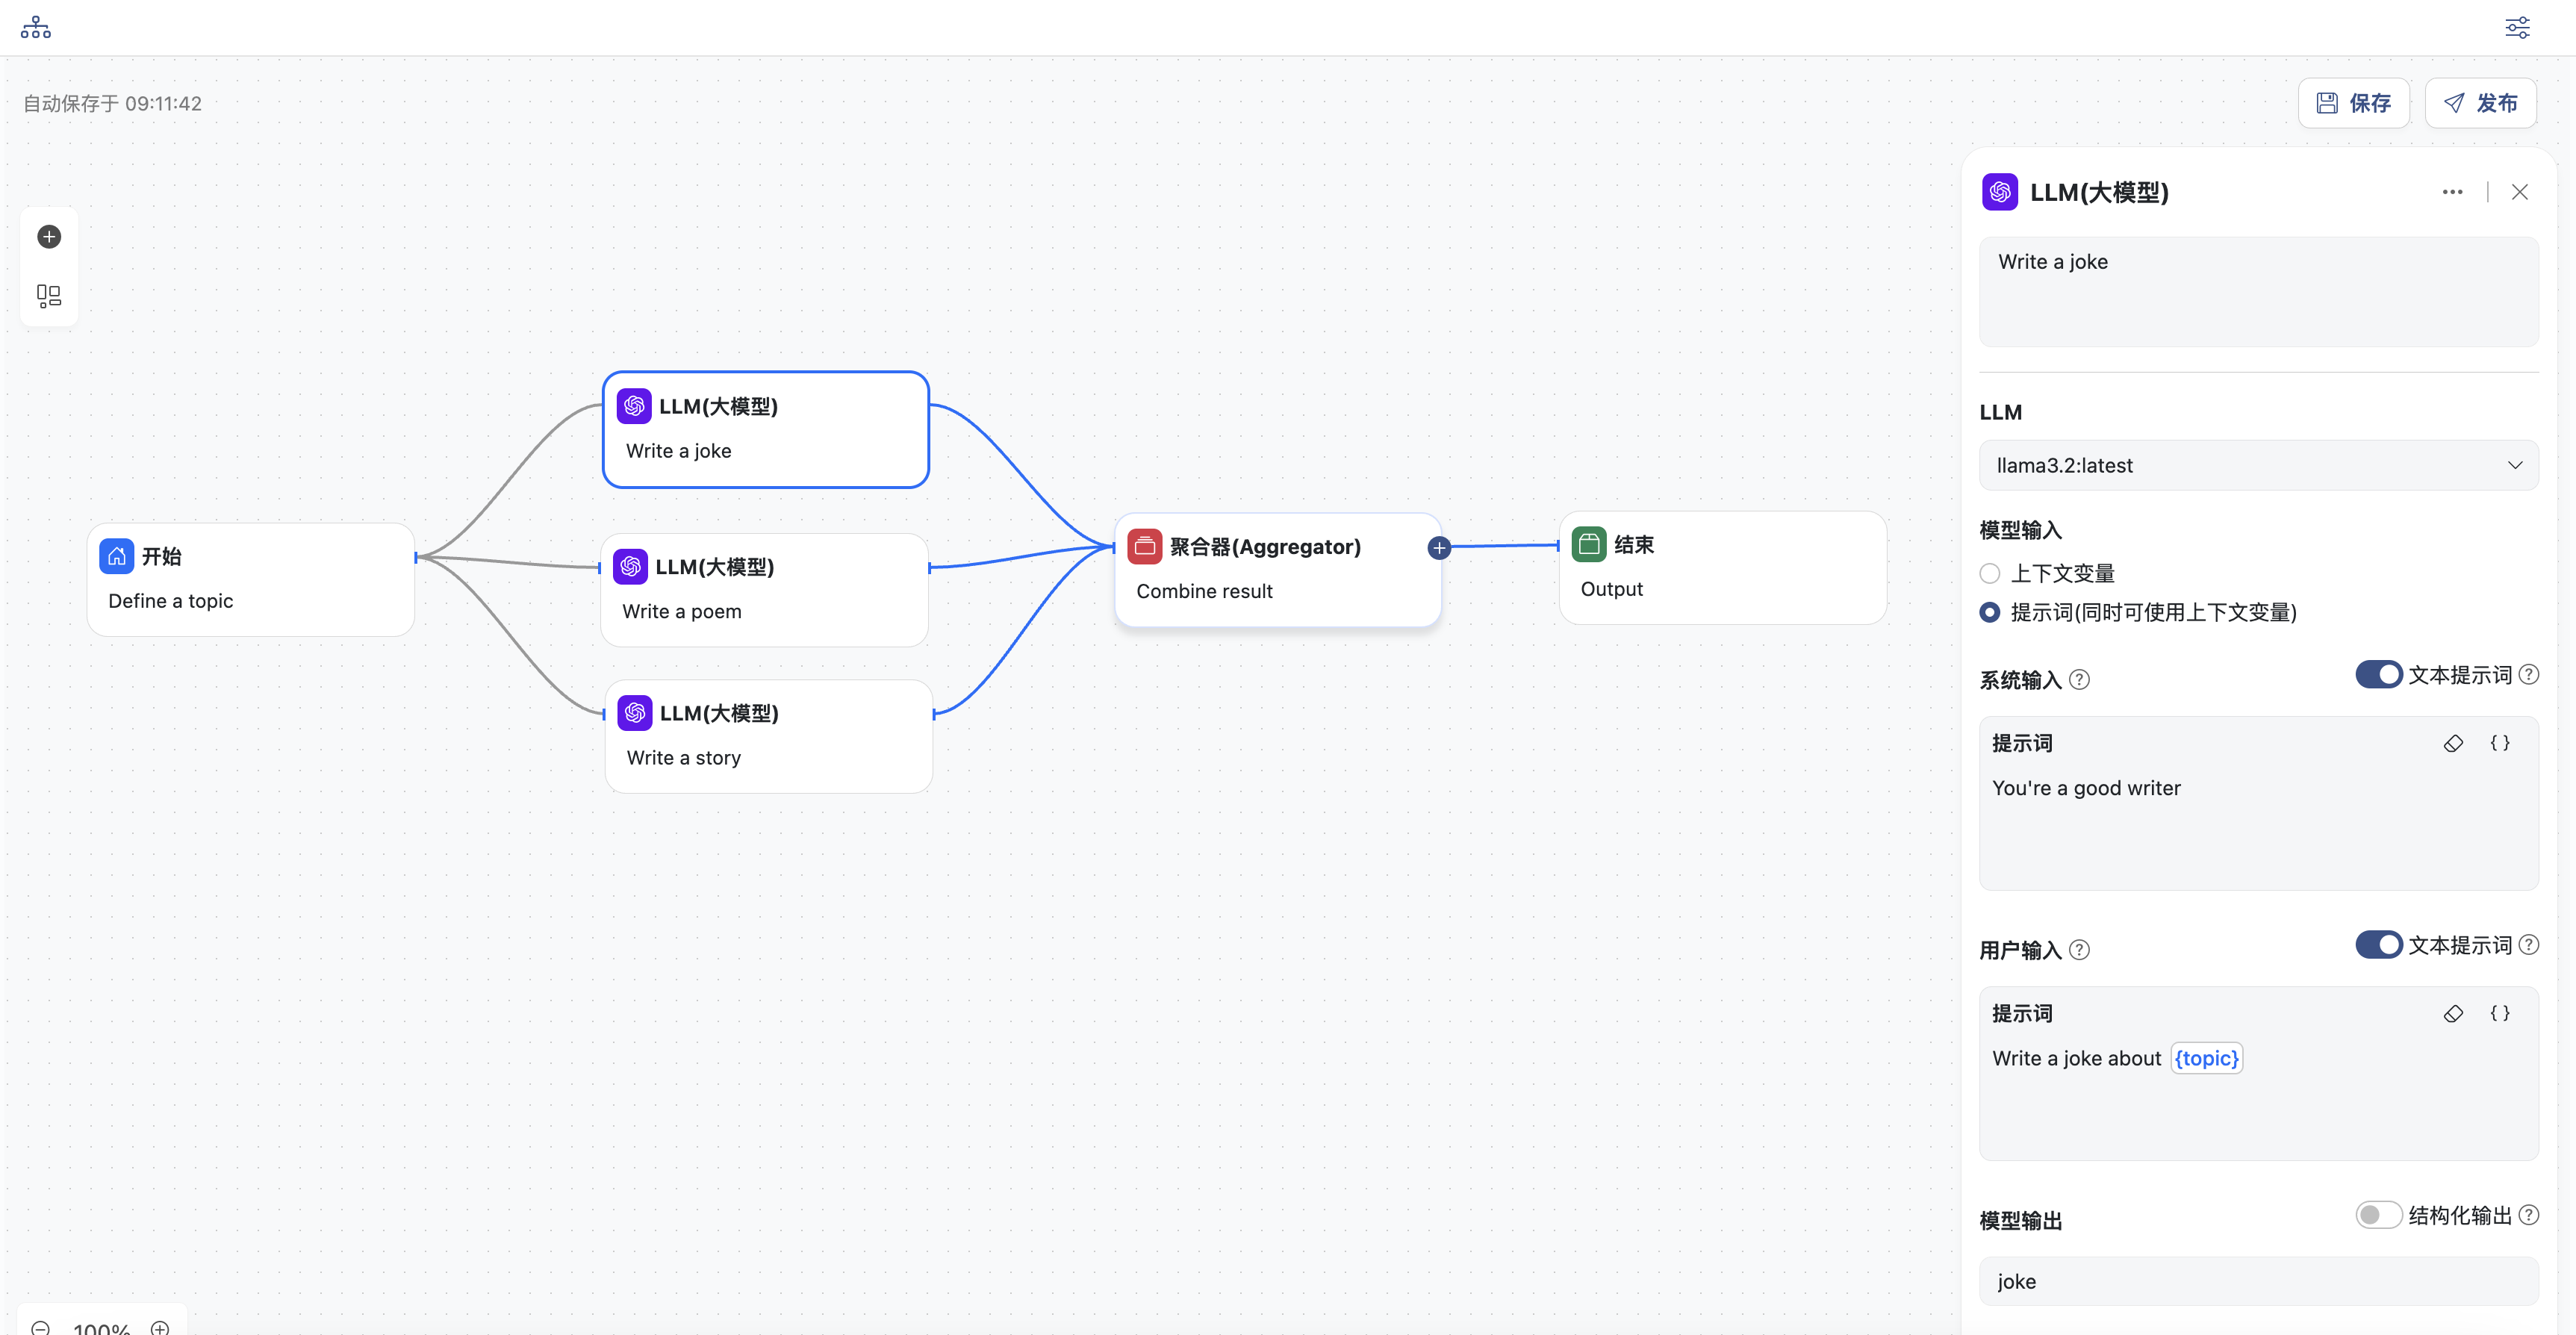The height and width of the screenshot is (1335, 2576).
Task: Toggle 文本提示词 switch for user input
Action: (2378, 944)
